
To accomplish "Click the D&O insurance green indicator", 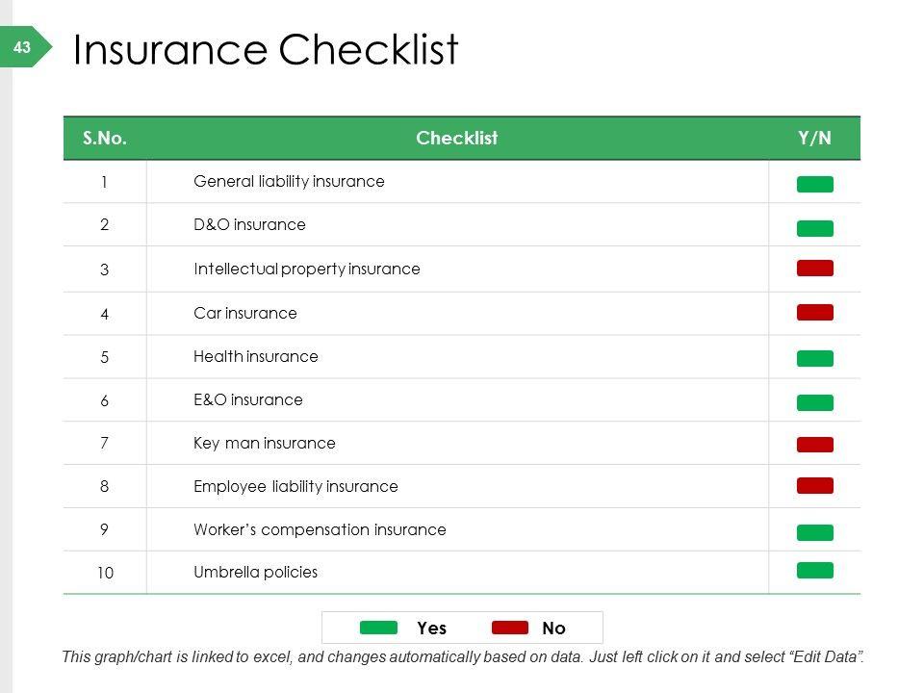I will click(814, 228).
